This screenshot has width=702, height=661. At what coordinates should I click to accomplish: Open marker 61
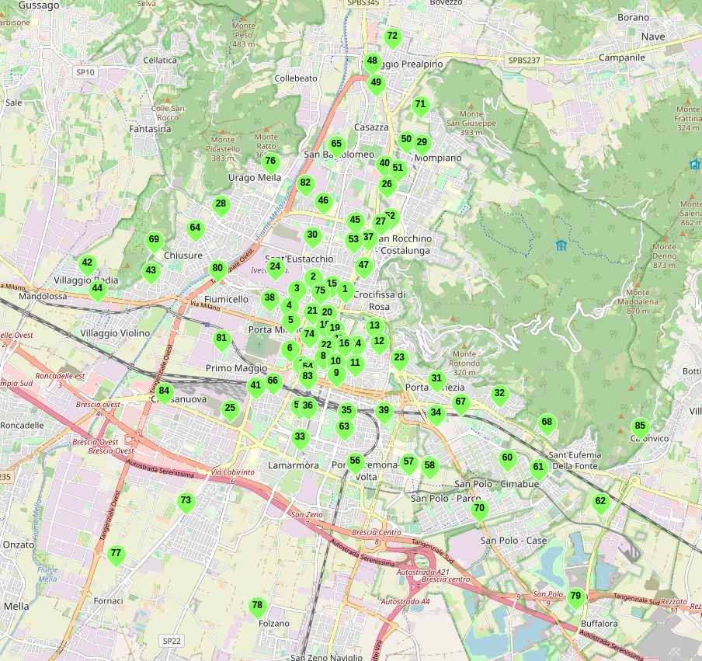pyautogui.click(x=538, y=469)
